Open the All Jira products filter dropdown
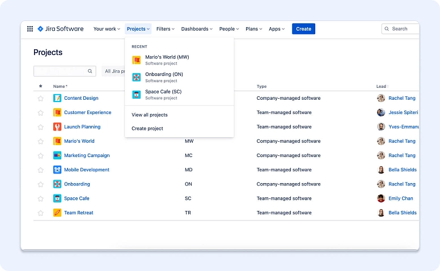 [x=113, y=71]
